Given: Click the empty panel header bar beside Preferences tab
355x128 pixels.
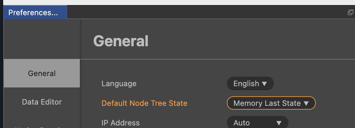Looking at the screenshot, I should pyautogui.click(x=206, y=13).
